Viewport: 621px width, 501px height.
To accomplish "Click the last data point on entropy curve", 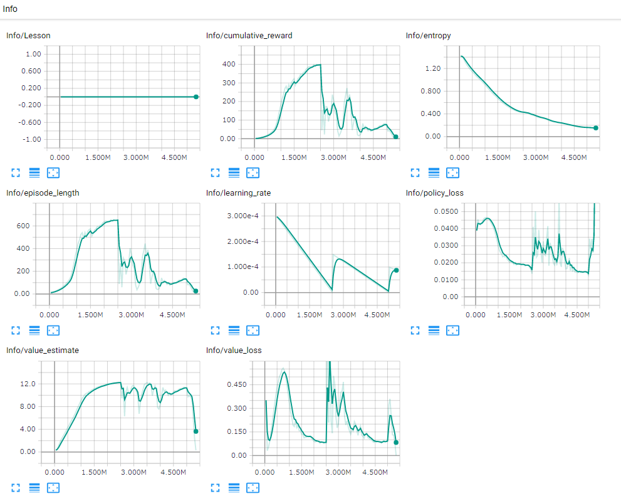I will point(596,128).
